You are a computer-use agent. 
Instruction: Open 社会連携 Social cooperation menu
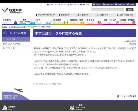point(61,22)
